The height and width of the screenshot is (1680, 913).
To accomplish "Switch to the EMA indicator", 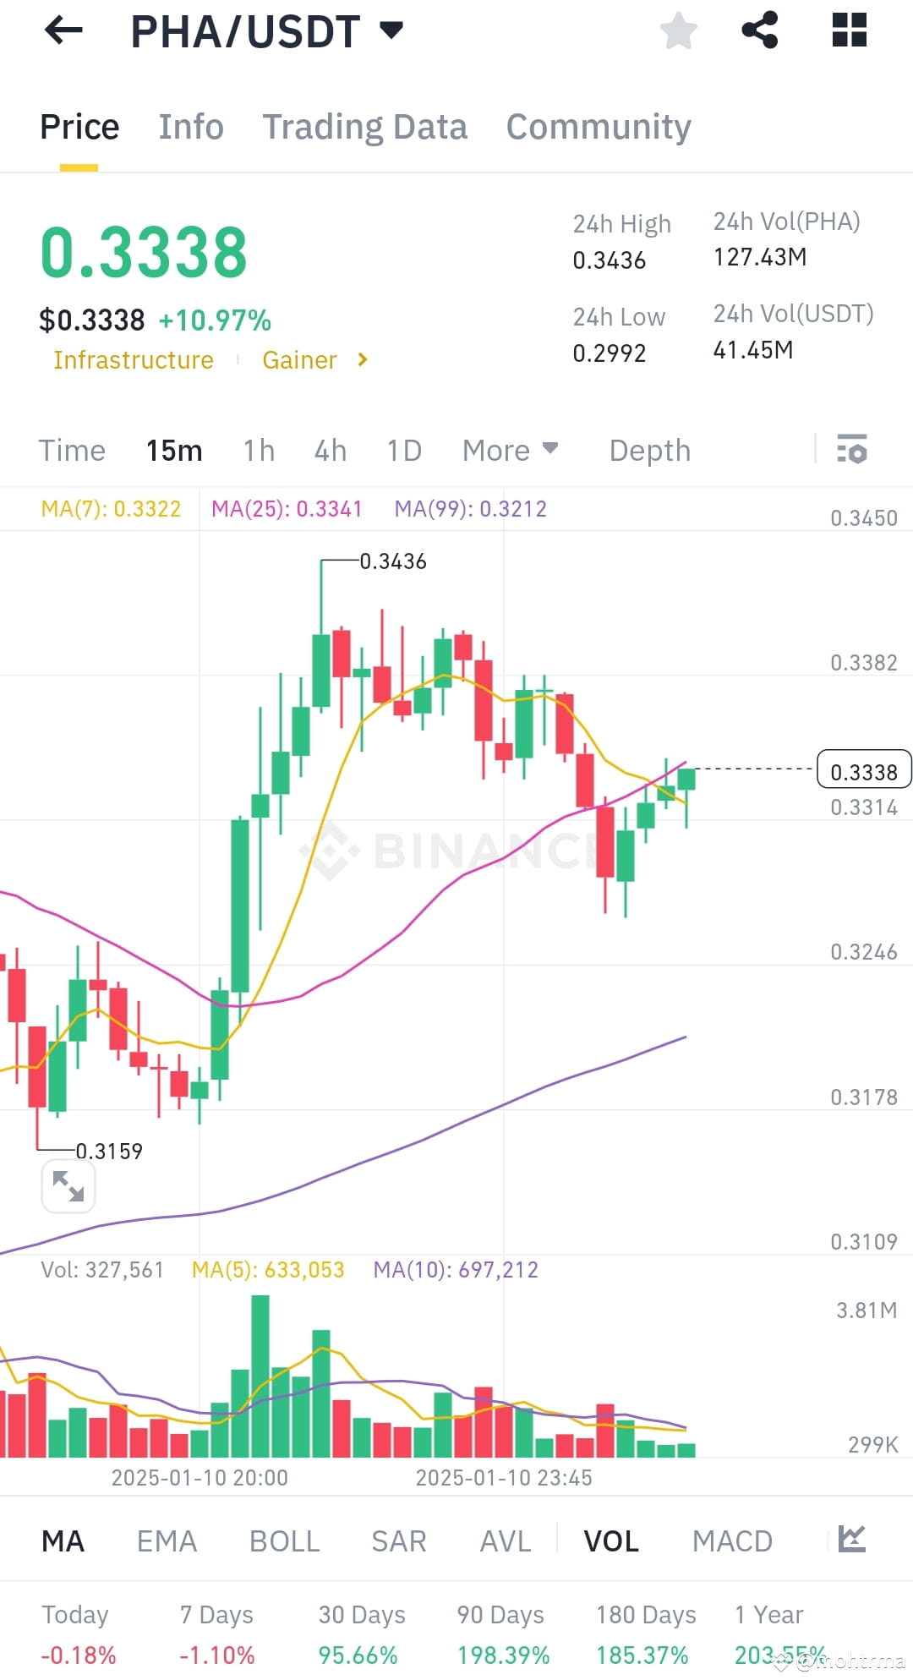I will tap(166, 1540).
